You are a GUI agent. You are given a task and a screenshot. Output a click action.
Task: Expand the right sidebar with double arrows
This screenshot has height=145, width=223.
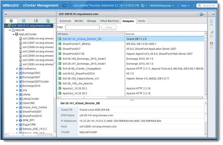coord(213,14)
